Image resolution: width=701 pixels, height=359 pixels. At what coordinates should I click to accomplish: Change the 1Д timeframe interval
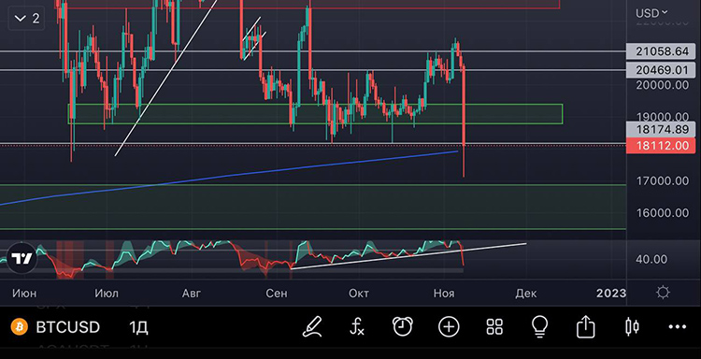click(138, 328)
